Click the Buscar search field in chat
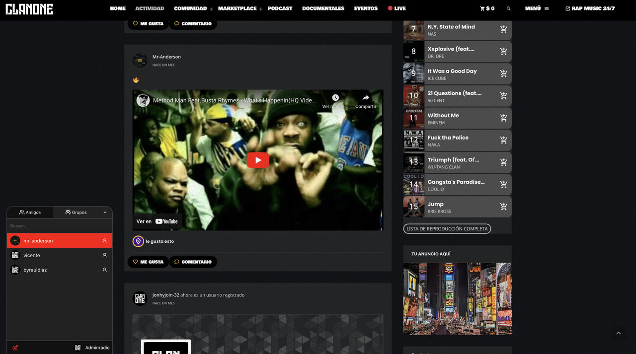This screenshot has height=354, width=636. pyautogui.click(x=60, y=226)
